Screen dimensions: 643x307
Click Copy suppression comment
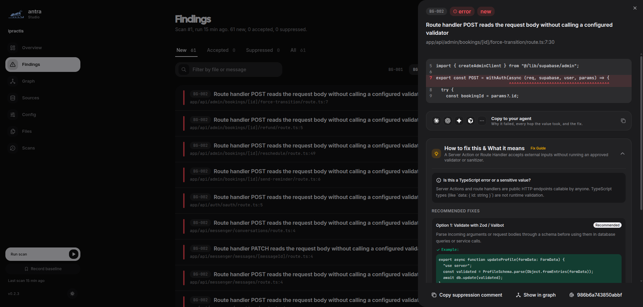[x=467, y=295]
